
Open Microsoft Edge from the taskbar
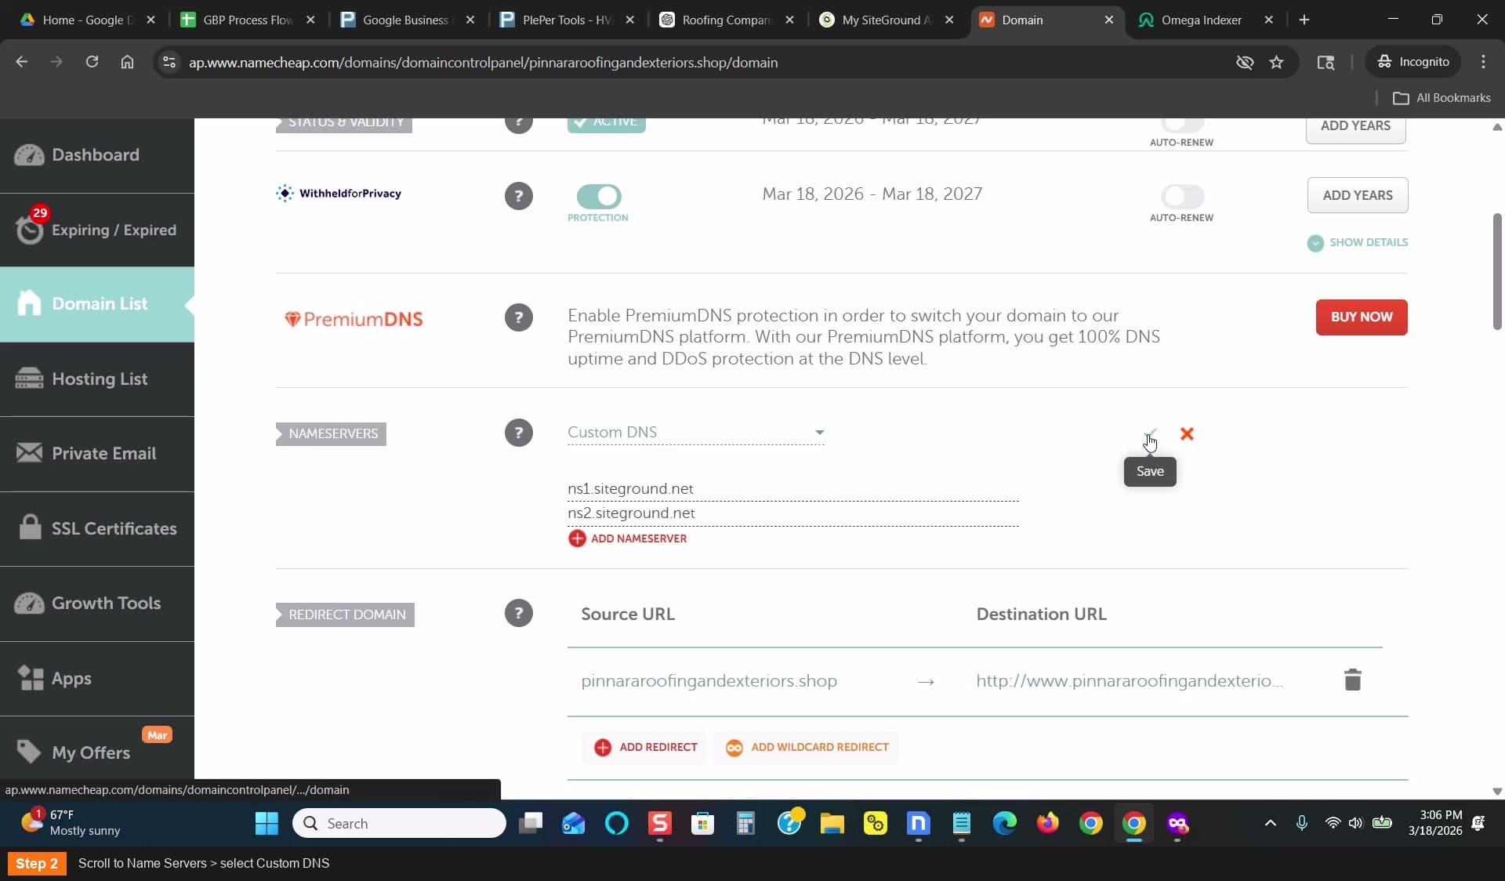pos(1004,823)
